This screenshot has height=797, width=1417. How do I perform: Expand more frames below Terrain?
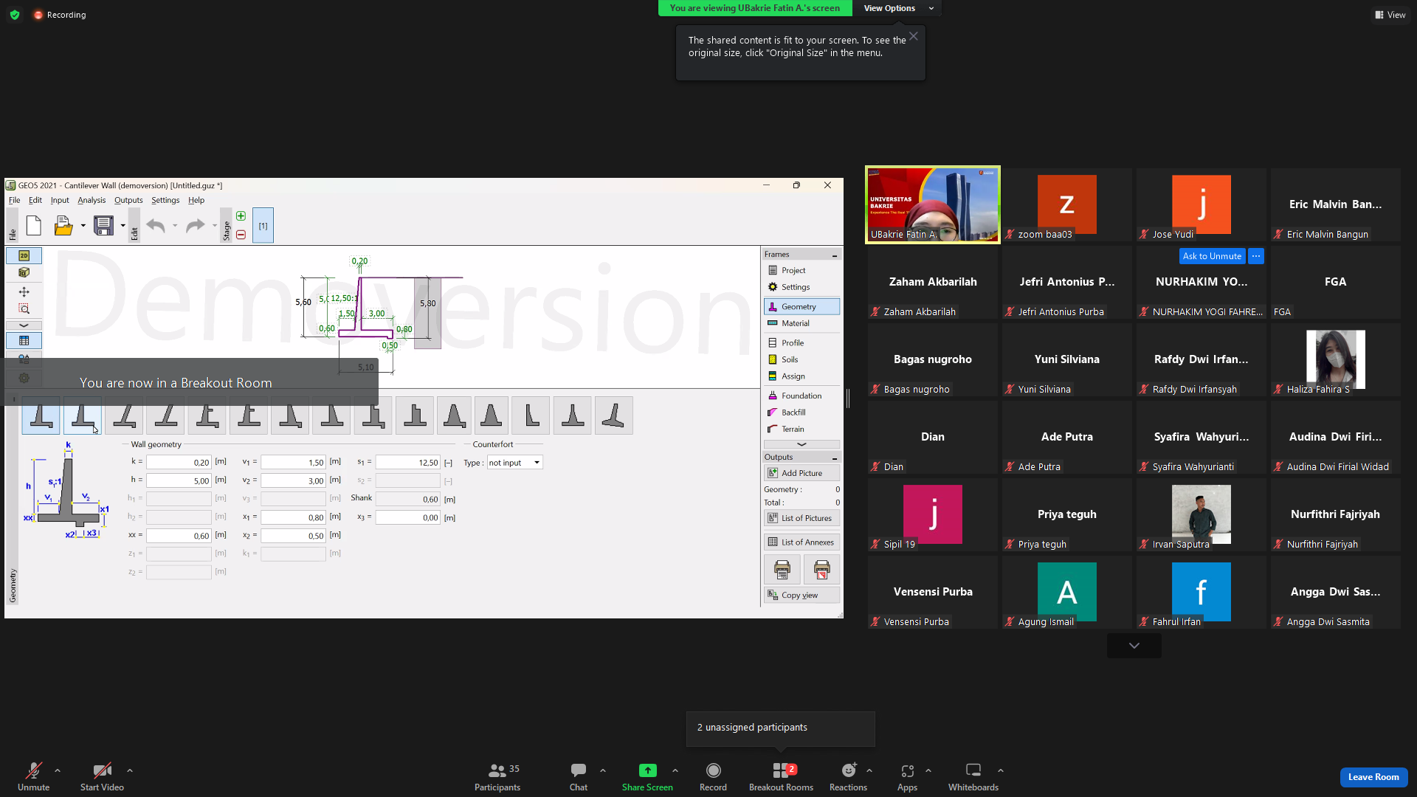[x=801, y=444]
